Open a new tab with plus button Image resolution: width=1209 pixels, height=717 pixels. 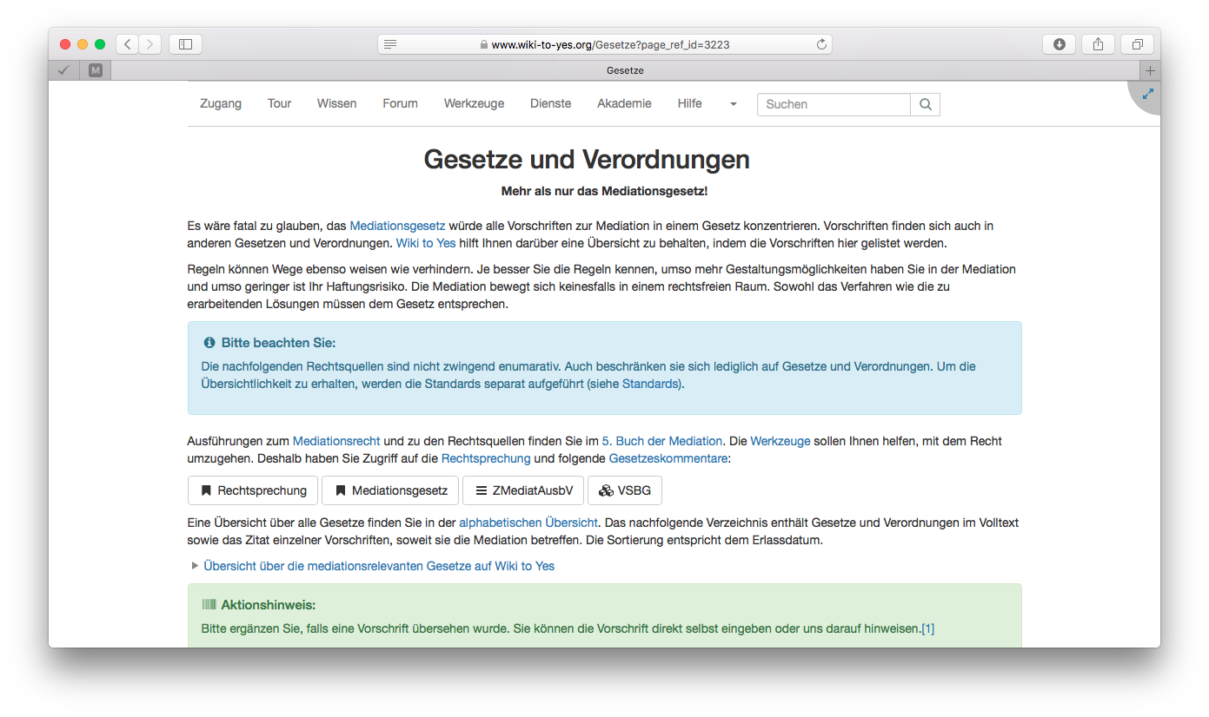(x=1150, y=70)
